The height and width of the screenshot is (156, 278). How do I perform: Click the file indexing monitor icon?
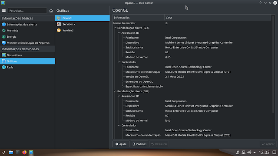[4, 42]
